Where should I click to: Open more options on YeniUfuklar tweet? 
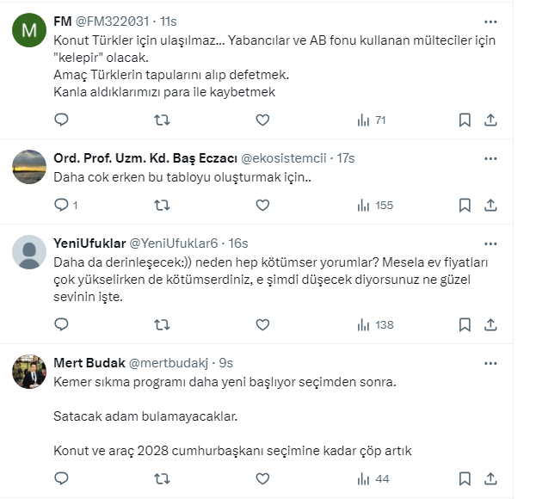(x=490, y=243)
